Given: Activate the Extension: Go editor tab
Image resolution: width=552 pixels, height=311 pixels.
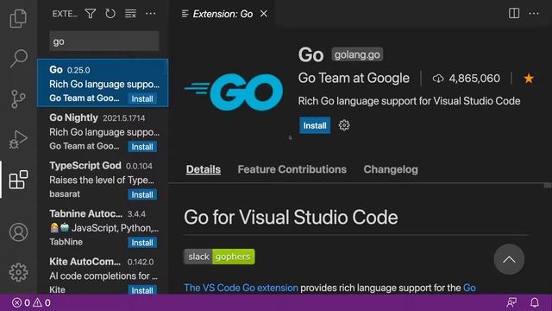Looking at the screenshot, I should [x=223, y=14].
